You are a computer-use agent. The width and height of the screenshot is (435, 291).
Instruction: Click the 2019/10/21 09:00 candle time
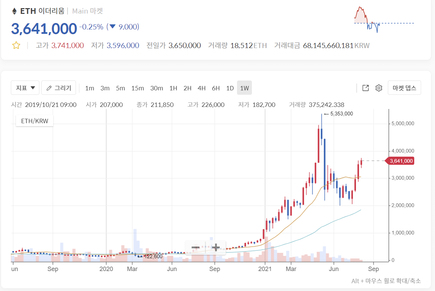[51, 105]
